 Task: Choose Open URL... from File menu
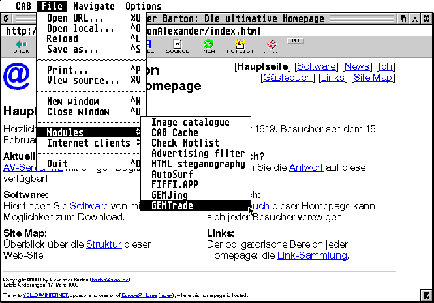click(91, 18)
